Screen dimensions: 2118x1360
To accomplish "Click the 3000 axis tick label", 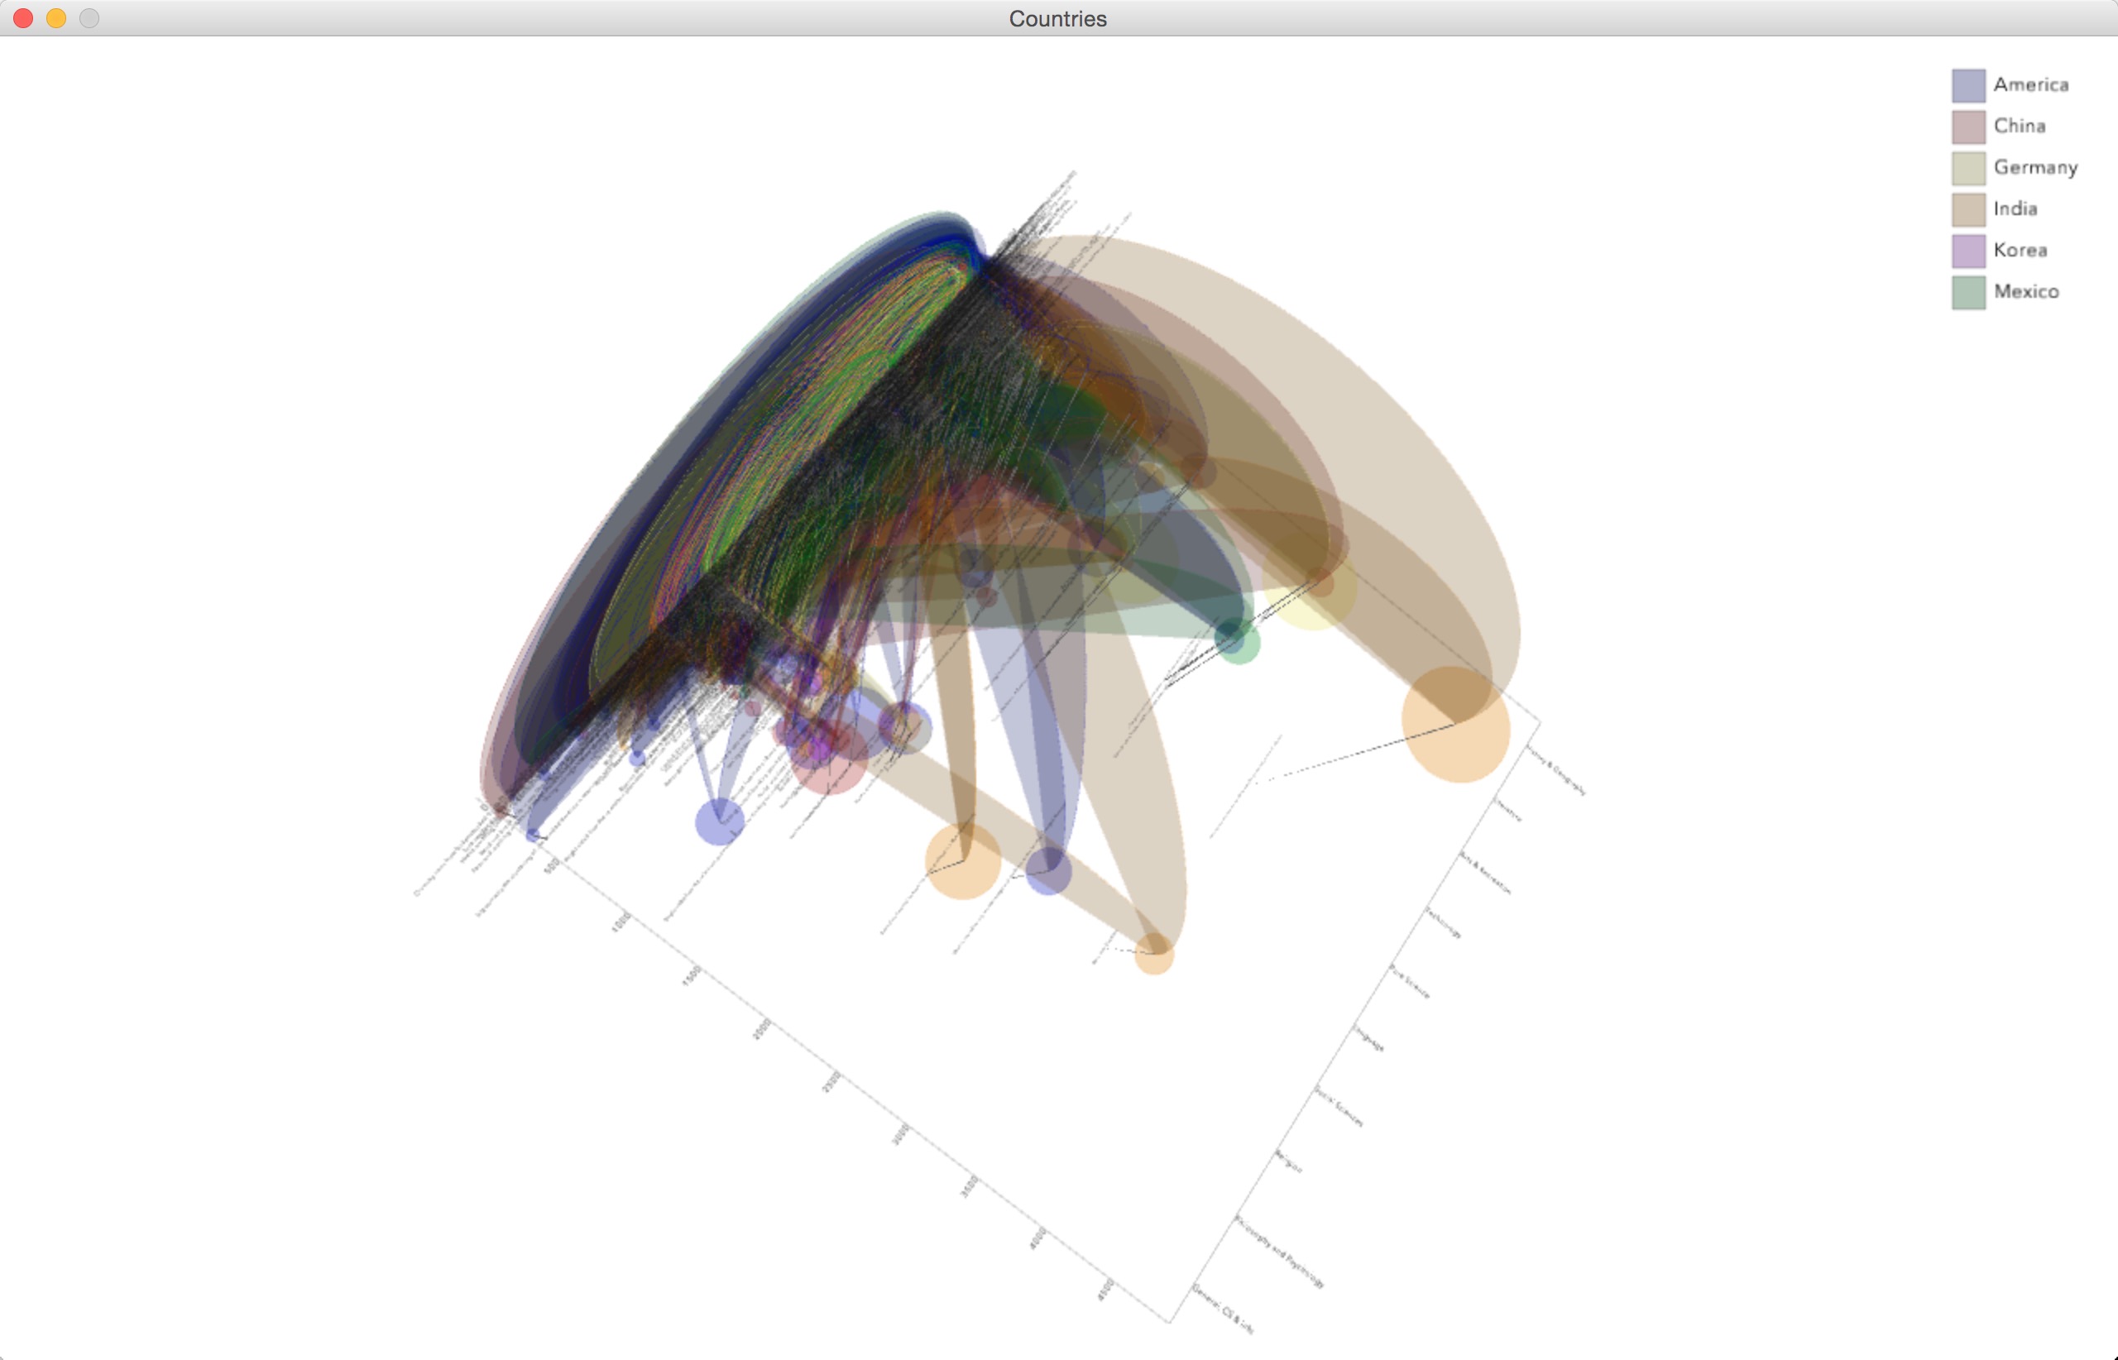I will tap(900, 1135).
